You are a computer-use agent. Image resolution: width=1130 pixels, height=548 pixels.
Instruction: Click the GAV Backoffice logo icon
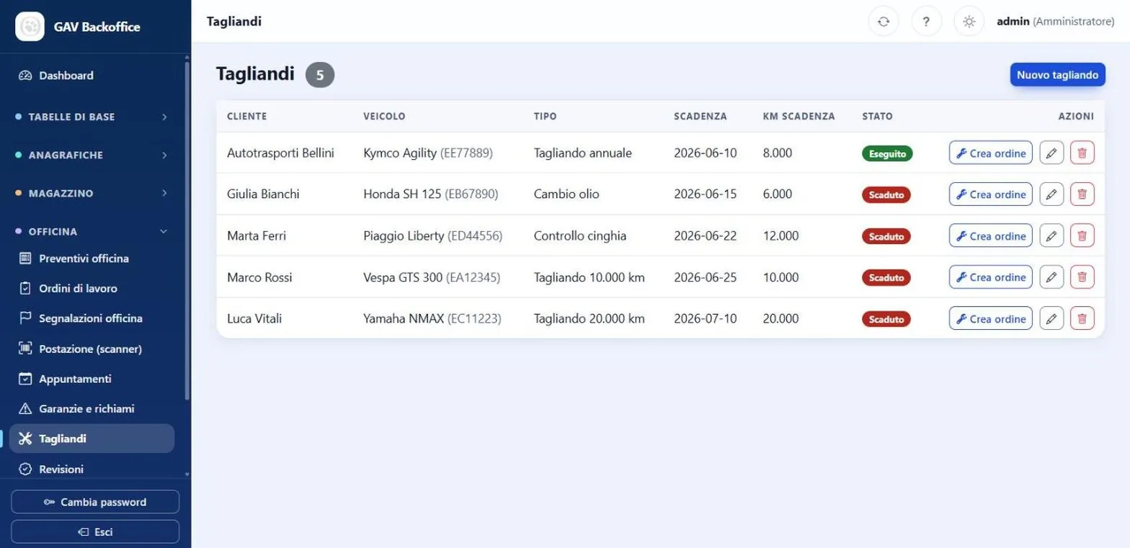click(x=30, y=27)
